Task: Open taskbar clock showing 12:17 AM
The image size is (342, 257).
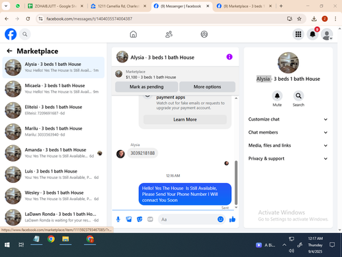Action: (315, 245)
